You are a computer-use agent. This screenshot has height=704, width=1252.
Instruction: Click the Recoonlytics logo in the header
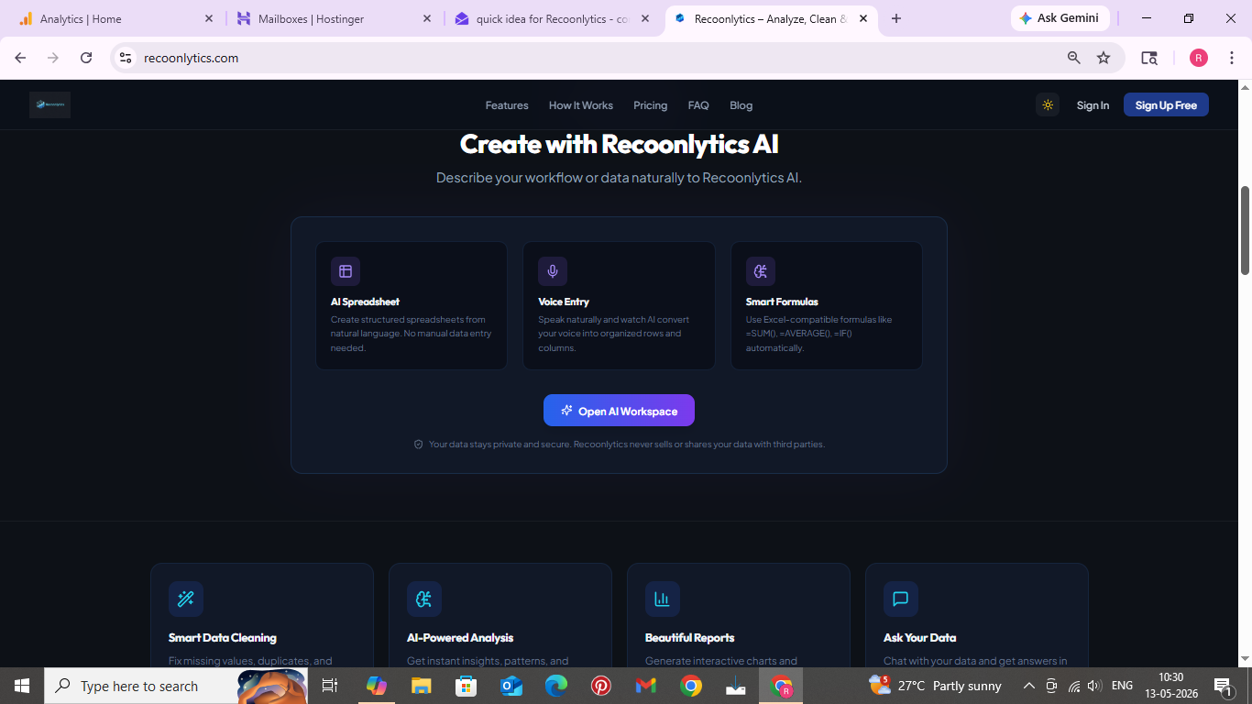pos(49,104)
